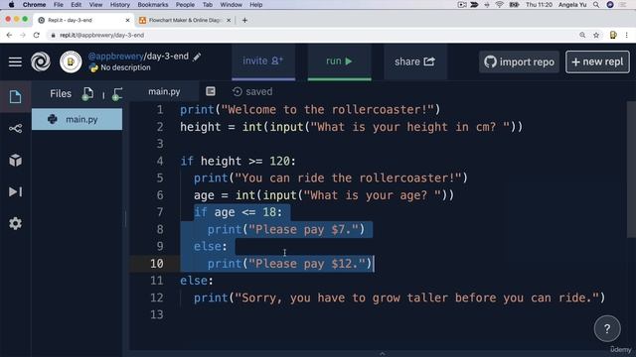The height and width of the screenshot is (357, 636).
Task: Click Wi-Fi status icon in menu bar
Action: click(500, 5)
